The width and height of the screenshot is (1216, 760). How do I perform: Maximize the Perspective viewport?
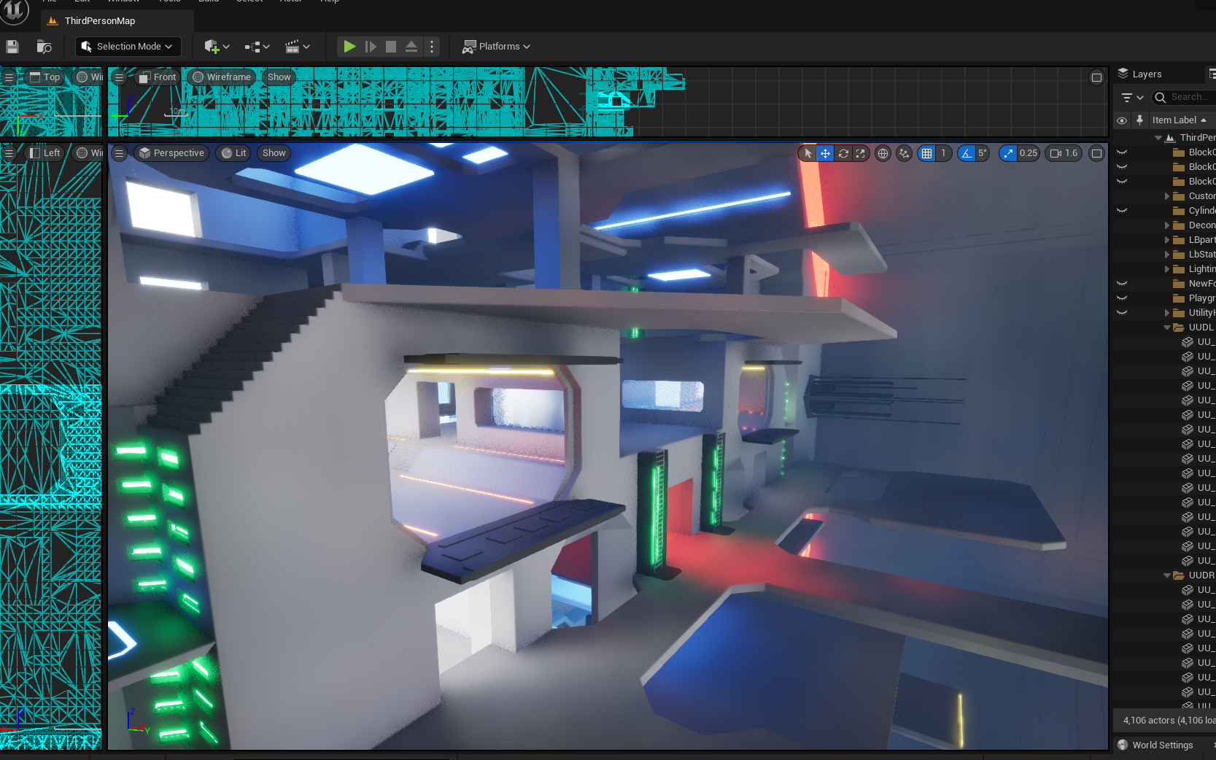(x=1096, y=153)
